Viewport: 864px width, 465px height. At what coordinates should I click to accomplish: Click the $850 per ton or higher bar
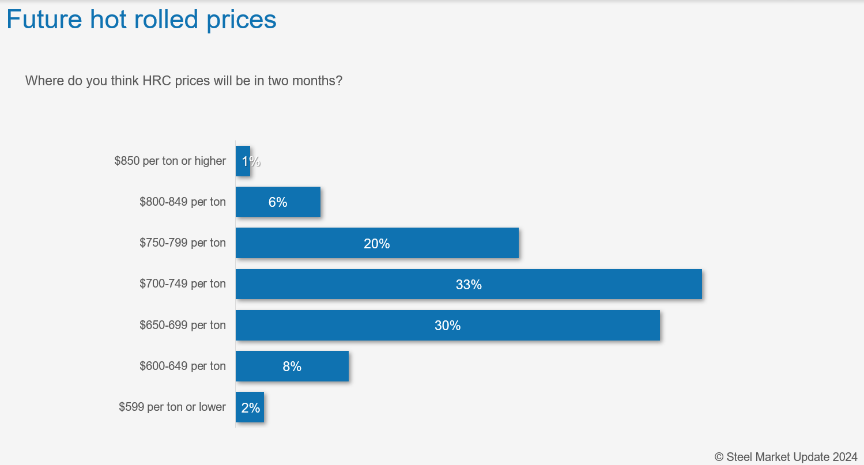tap(242, 161)
